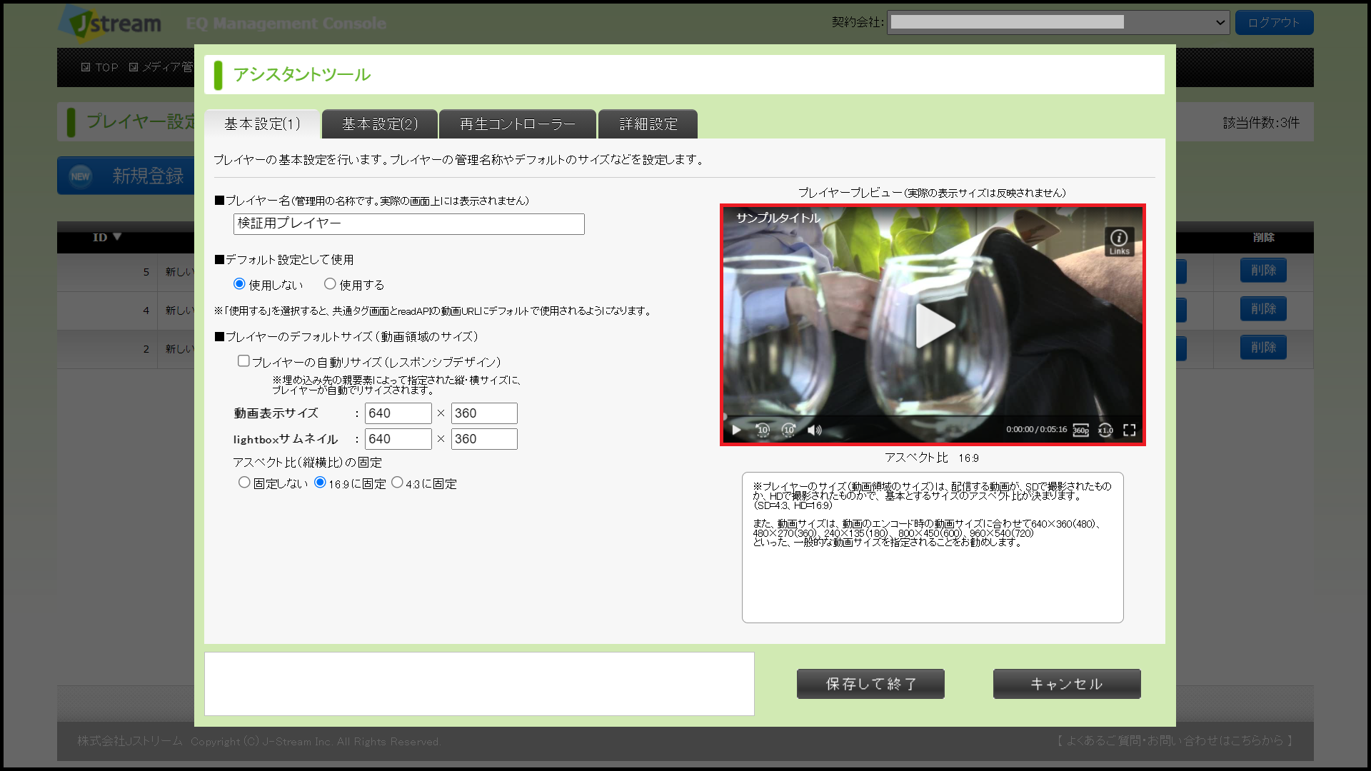Enter fullscreen via the player icon
This screenshot has height=771, width=1371.
pyautogui.click(x=1130, y=430)
